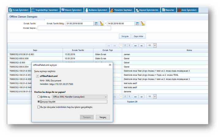This screenshot has width=221, height=137.
Task: Clear start date with broom icon
Action: pyautogui.click(x=101, y=24)
